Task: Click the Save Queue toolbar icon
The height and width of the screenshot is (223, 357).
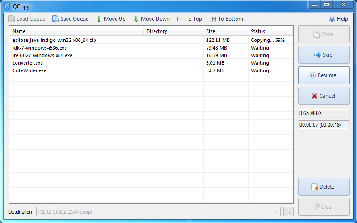Action: 56,19
